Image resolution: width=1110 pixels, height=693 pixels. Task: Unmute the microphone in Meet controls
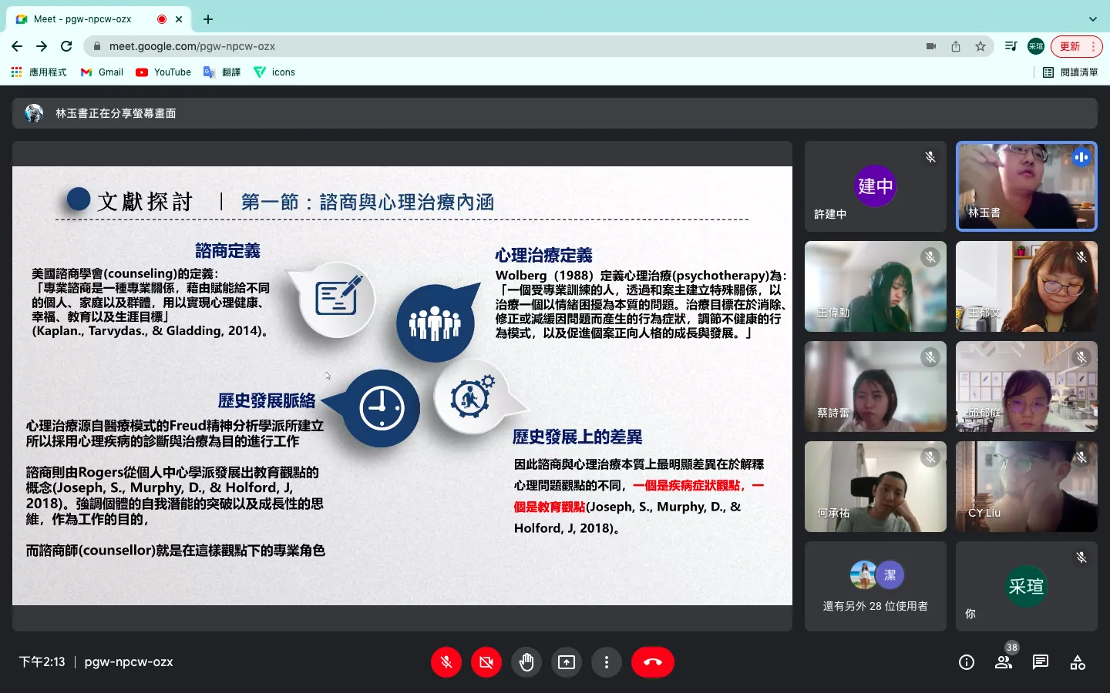[x=446, y=662]
